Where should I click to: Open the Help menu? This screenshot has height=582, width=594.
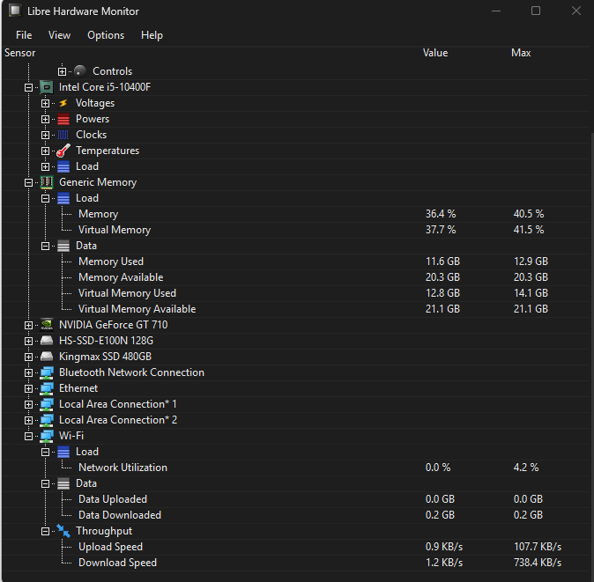point(152,35)
